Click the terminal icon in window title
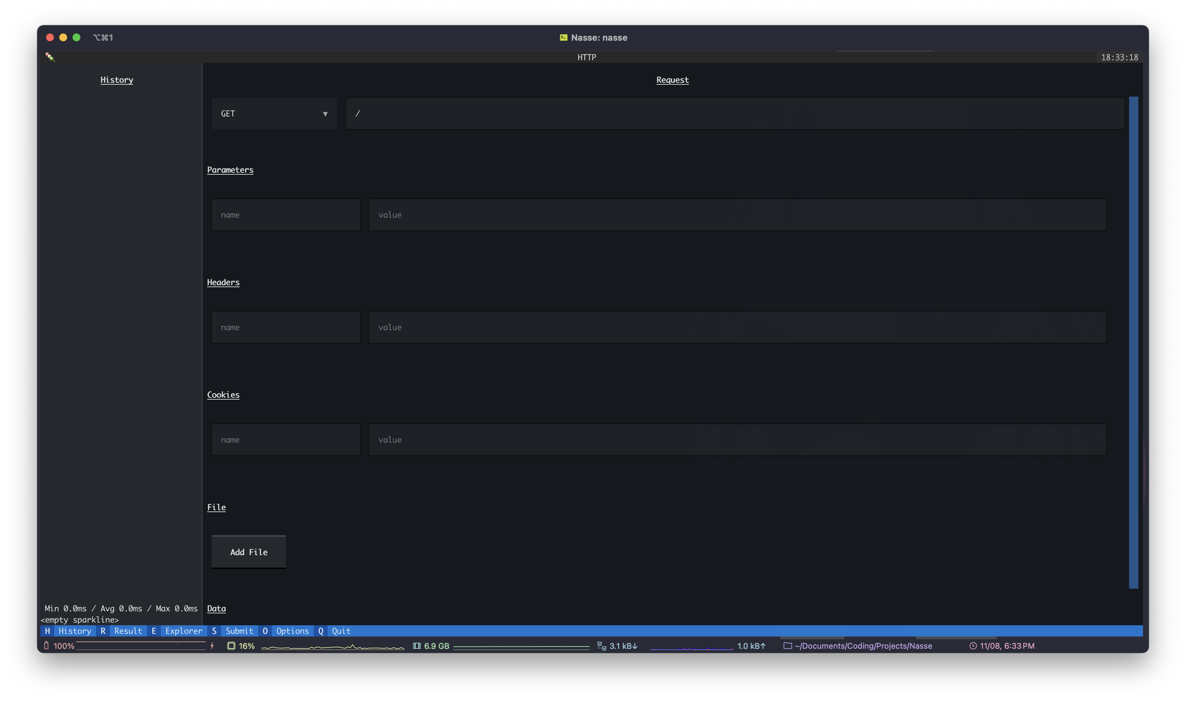This screenshot has width=1186, height=702. [x=564, y=37]
